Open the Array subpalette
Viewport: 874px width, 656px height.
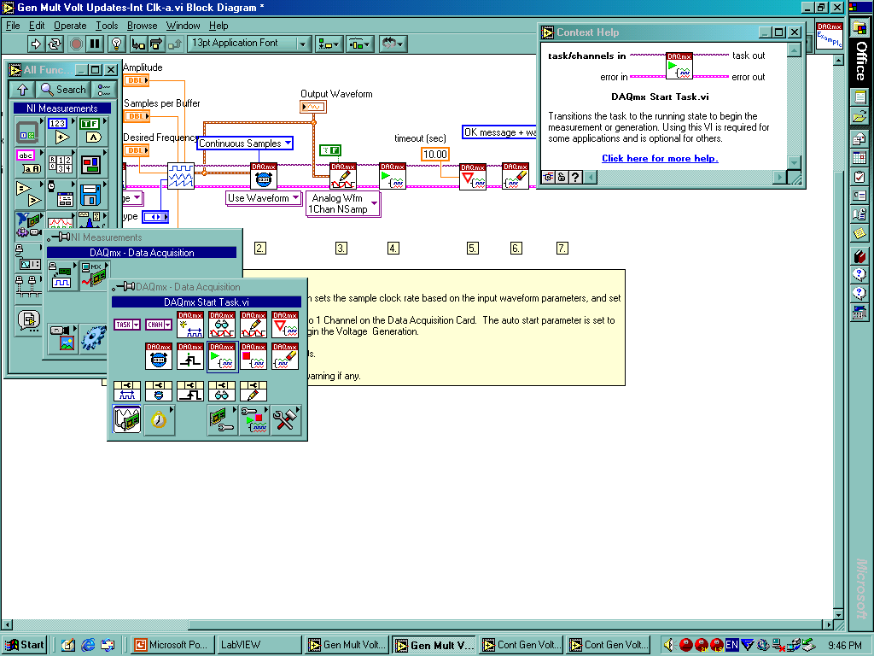click(x=61, y=161)
